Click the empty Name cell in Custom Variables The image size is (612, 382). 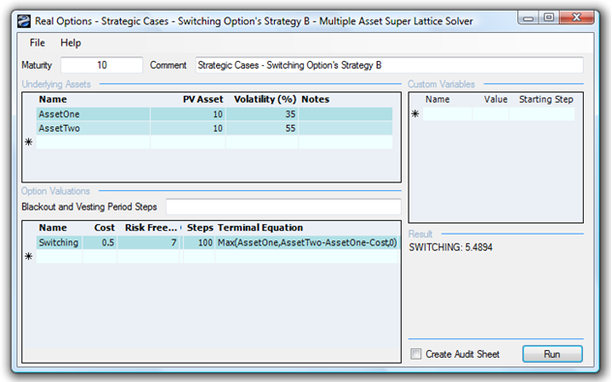pyautogui.click(x=447, y=113)
